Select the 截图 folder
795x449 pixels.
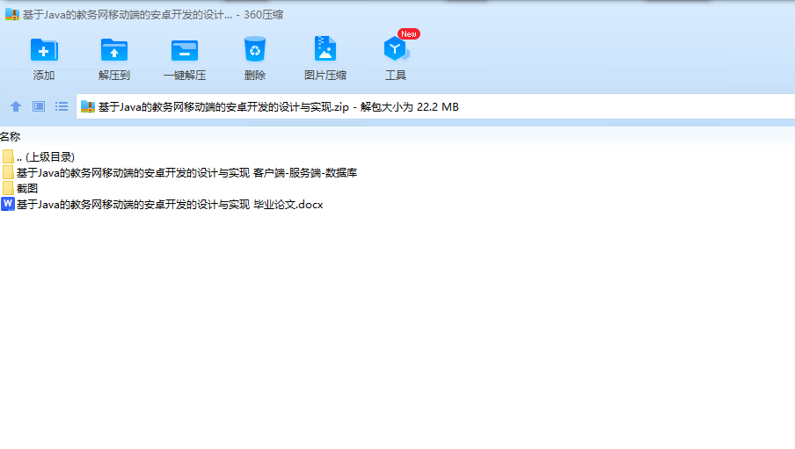pyautogui.click(x=19, y=189)
